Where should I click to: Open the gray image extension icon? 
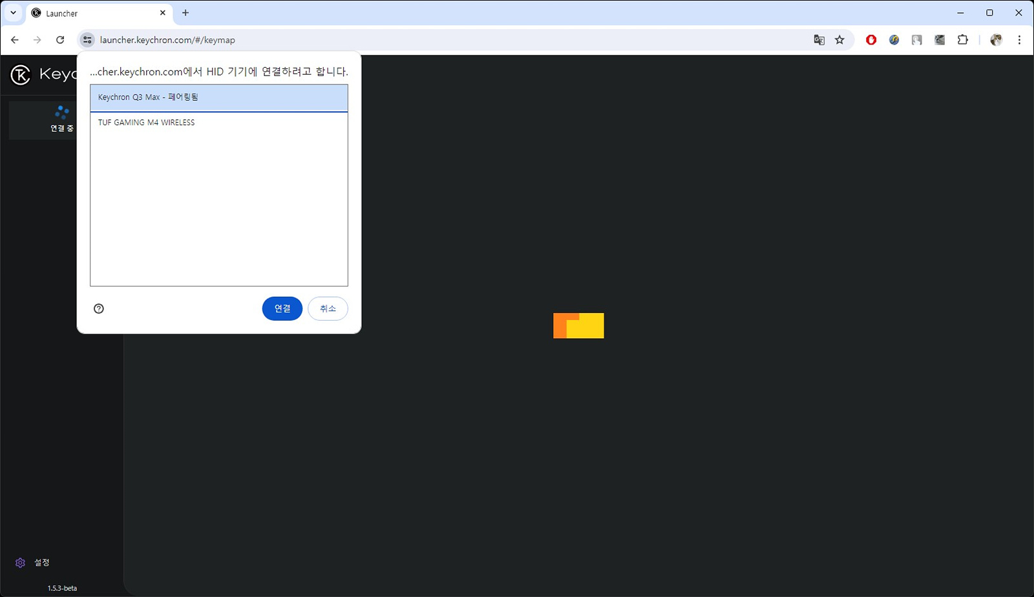916,40
